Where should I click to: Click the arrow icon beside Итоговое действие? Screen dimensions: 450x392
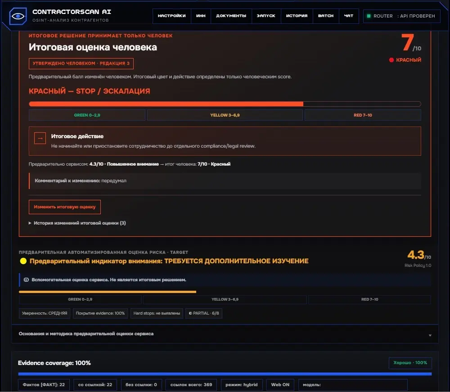pos(40,138)
